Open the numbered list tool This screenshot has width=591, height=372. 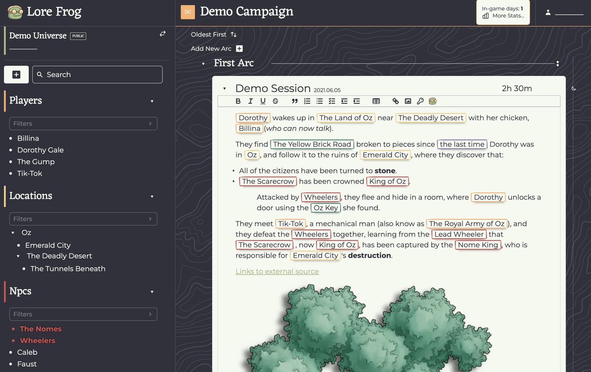point(307,101)
